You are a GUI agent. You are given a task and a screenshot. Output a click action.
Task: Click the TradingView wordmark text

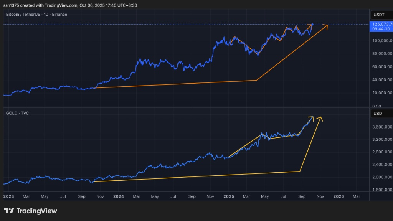[x=36, y=211]
